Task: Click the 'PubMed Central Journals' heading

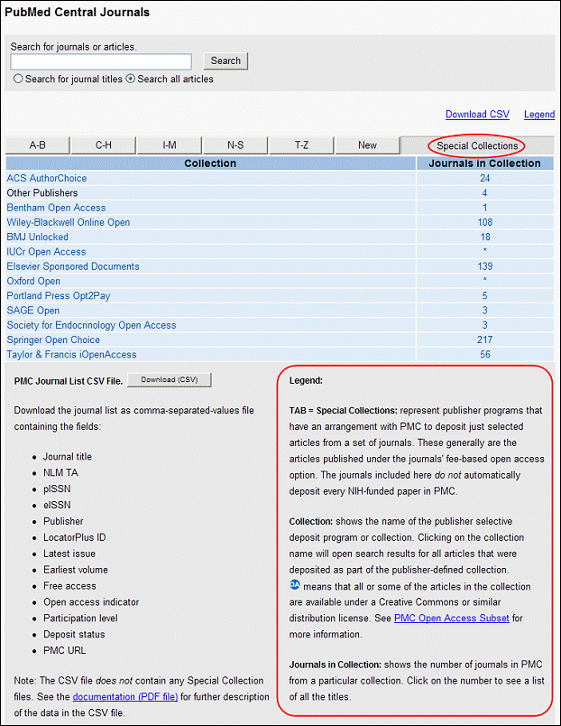Action: tap(78, 13)
